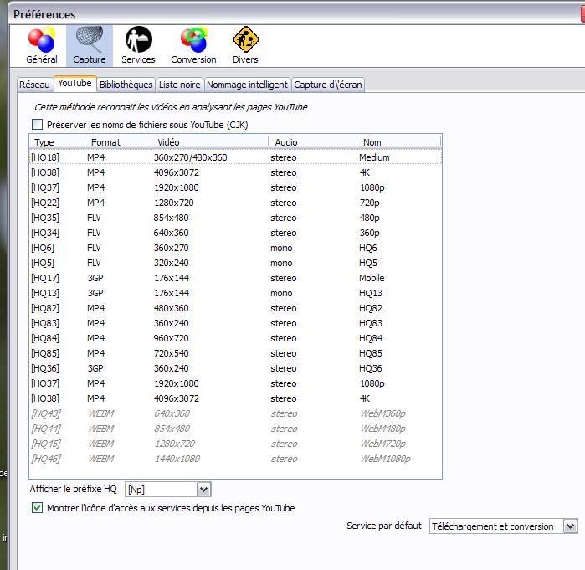Screen dimensions: 585x570
Task: Click the Nom column header
Action: point(399,142)
